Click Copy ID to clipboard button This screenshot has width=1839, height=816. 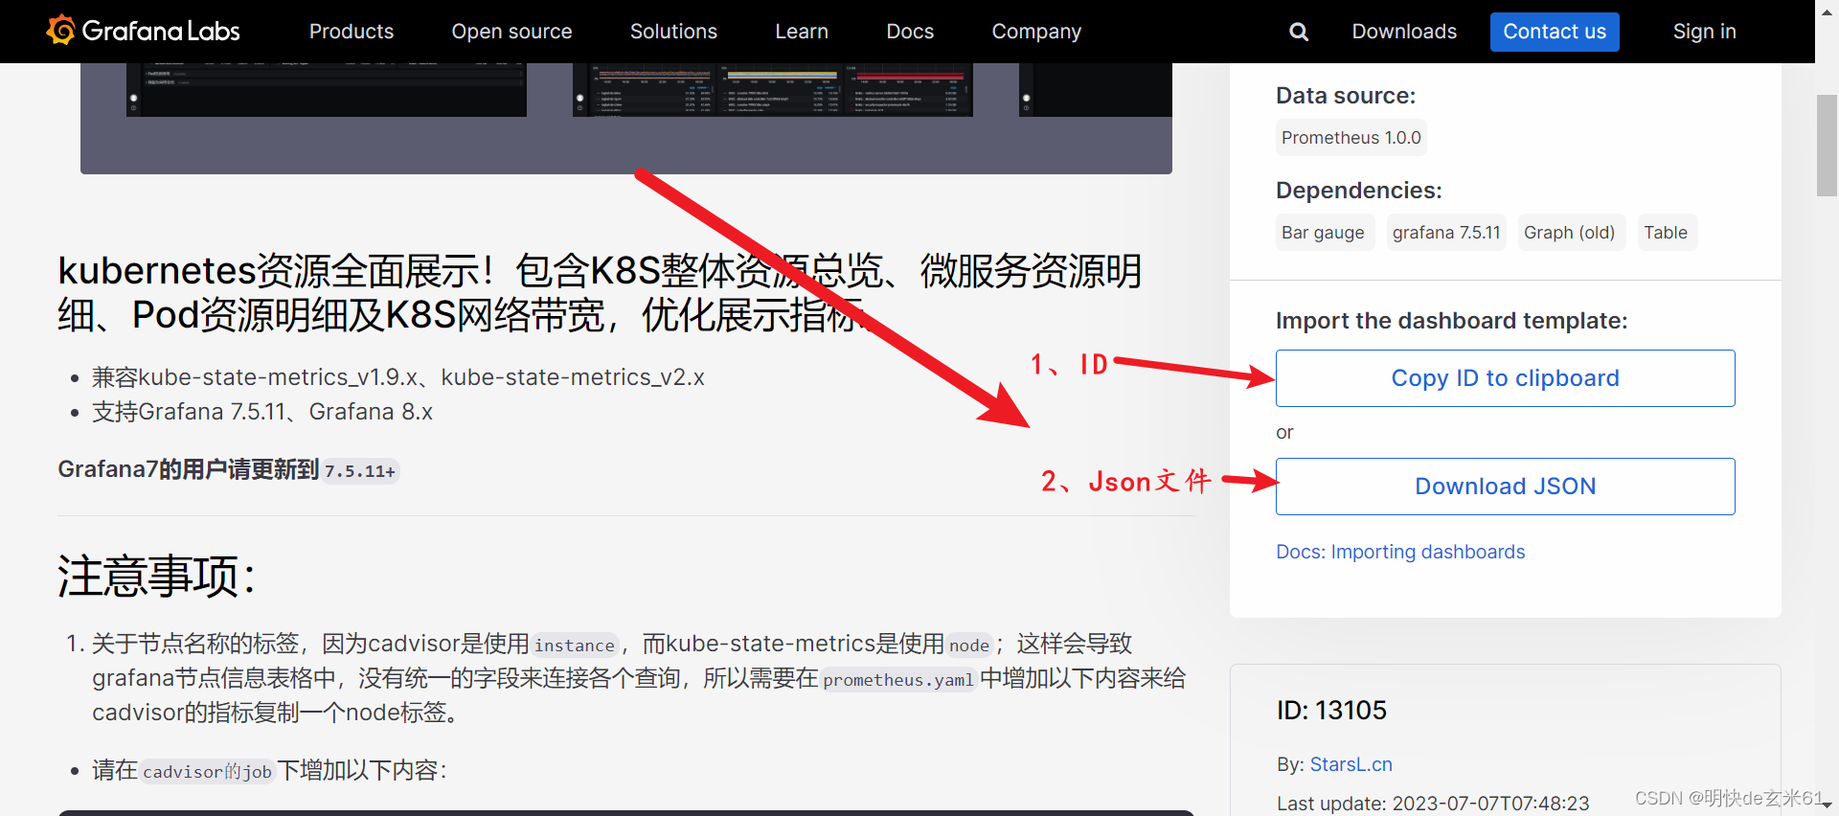tap(1505, 378)
